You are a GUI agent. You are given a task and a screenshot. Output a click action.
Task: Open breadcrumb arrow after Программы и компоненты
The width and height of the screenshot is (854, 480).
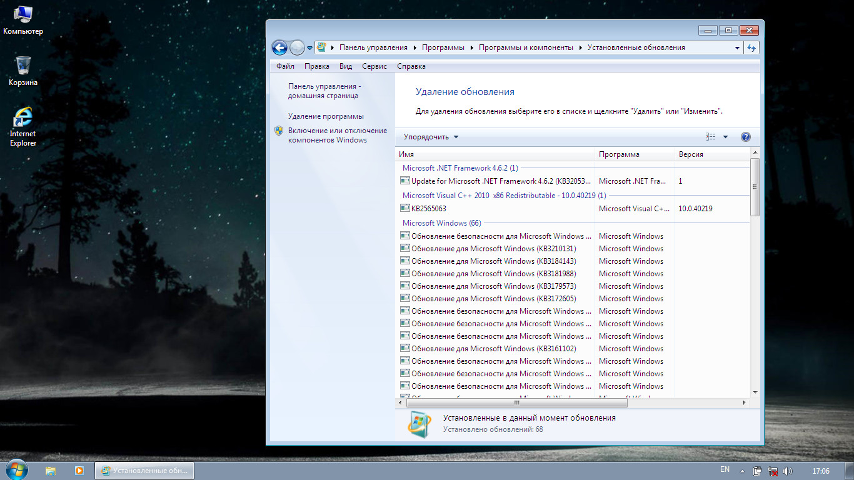[x=580, y=47]
